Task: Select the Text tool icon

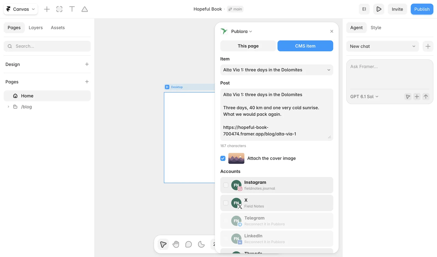Action: (x=72, y=9)
